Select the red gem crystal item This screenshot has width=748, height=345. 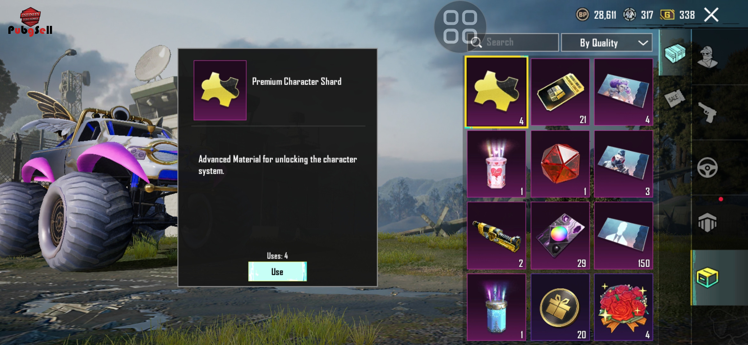click(560, 164)
